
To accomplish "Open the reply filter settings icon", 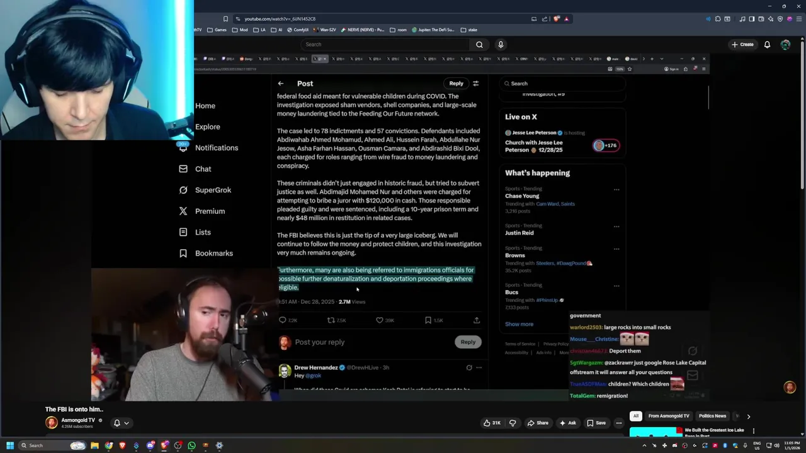I will [x=476, y=83].
